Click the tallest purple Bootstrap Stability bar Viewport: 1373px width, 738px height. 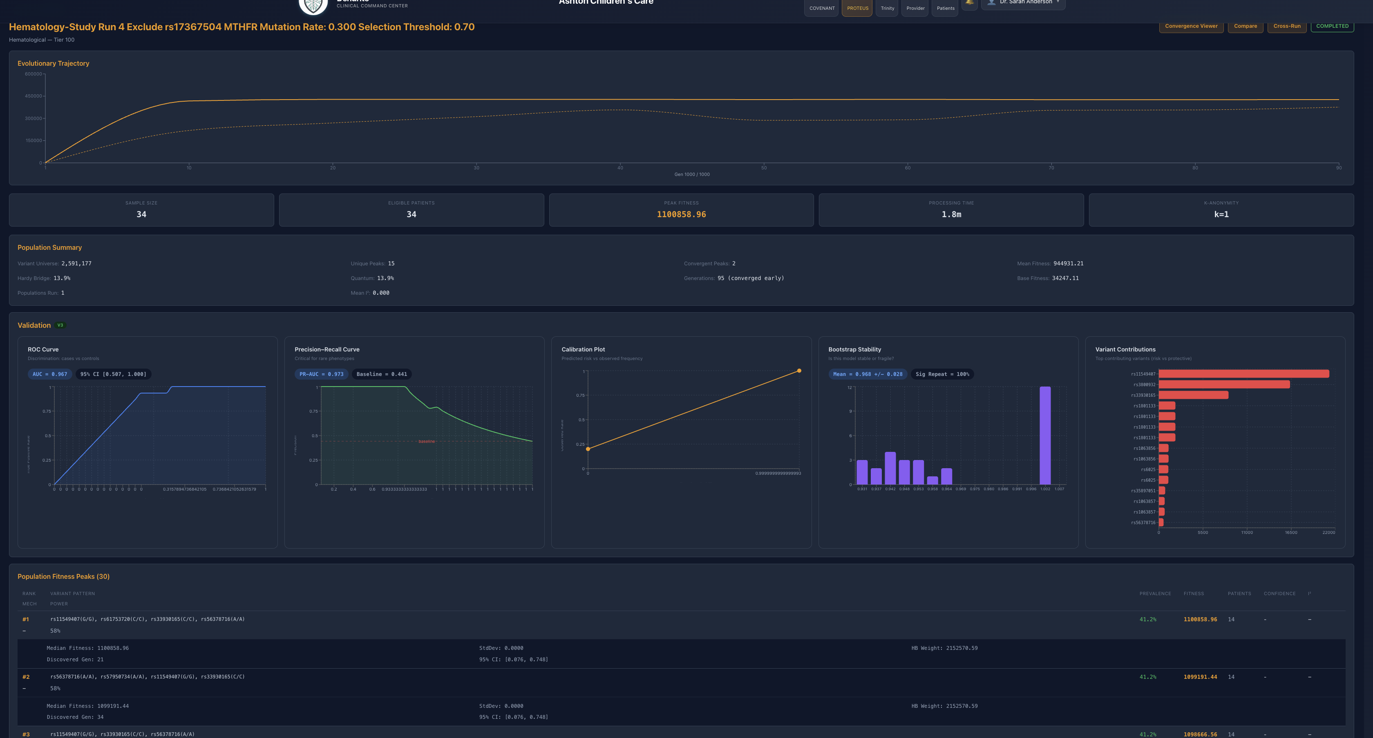coord(1045,435)
